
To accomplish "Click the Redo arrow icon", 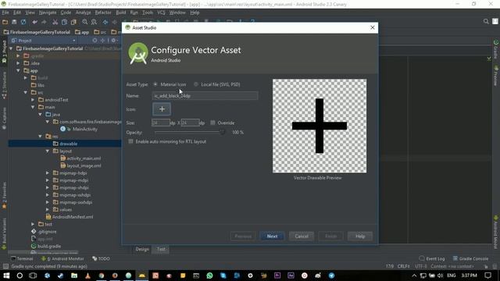I will (x=44, y=22).
